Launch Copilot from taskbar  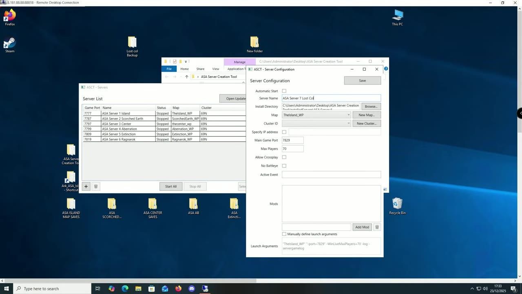pos(111,289)
